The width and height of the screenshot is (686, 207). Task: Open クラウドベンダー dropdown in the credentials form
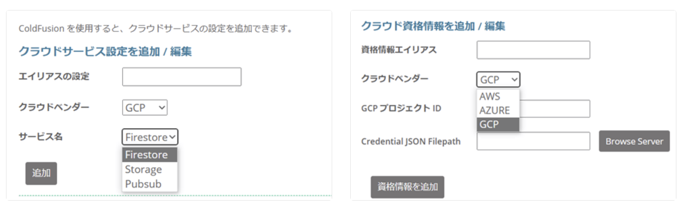pos(498,79)
